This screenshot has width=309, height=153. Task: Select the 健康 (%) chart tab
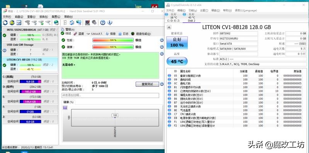tap(68, 102)
